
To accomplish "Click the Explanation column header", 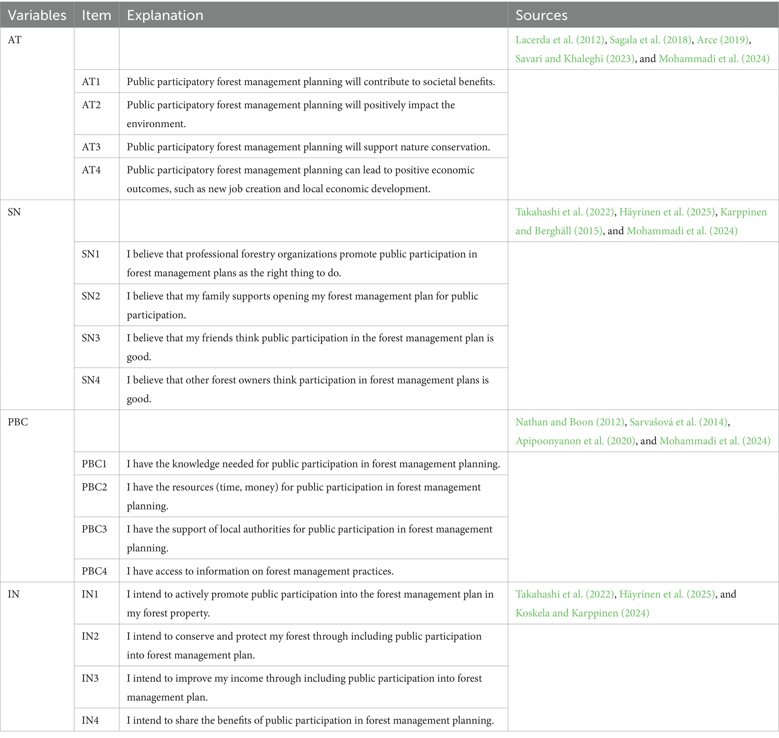I will 165,15.
